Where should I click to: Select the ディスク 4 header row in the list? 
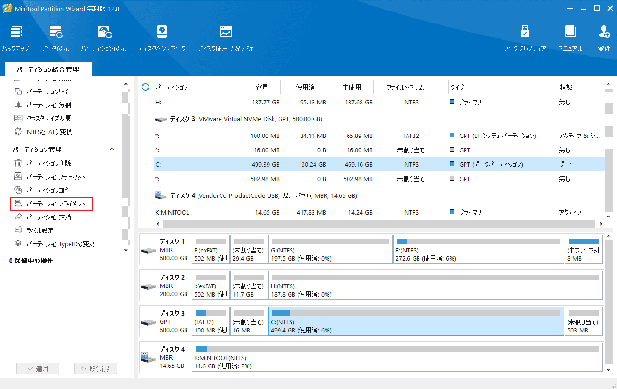[x=379, y=195]
